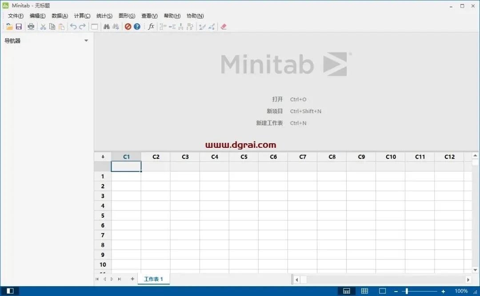The height and width of the screenshot is (296, 480).
Task: Toggle navigator pane icon in status bar
Action: click(x=10, y=291)
